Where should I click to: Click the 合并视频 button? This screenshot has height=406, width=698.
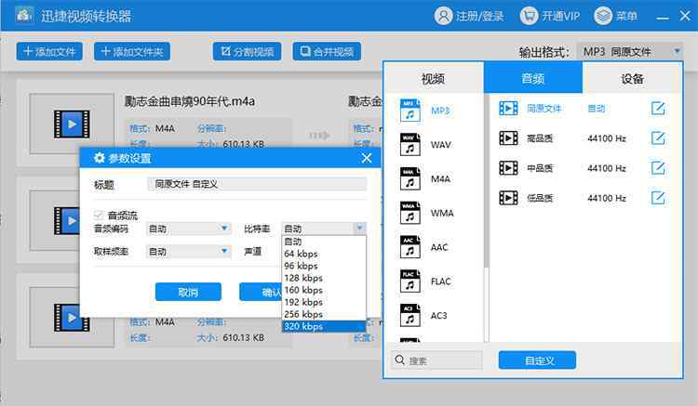tap(327, 51)
